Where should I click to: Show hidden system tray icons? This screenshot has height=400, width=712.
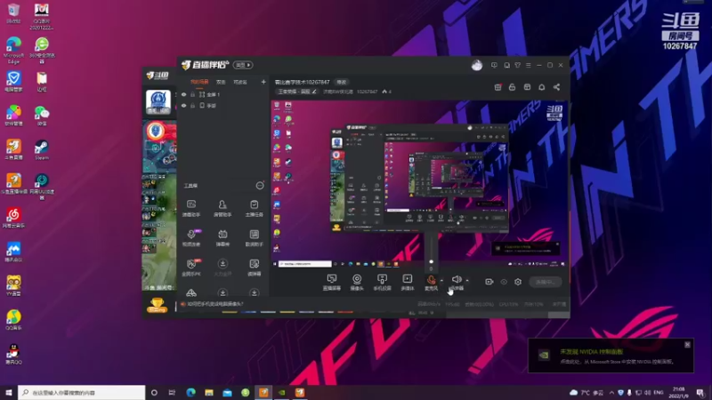point(611,392)
